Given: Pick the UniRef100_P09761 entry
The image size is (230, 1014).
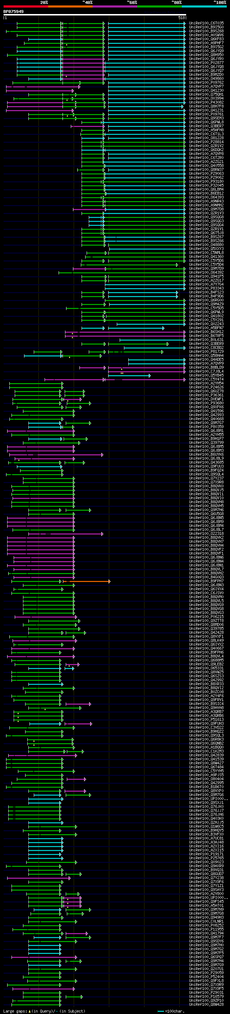Looking at the screenshot, I should 206,114.
